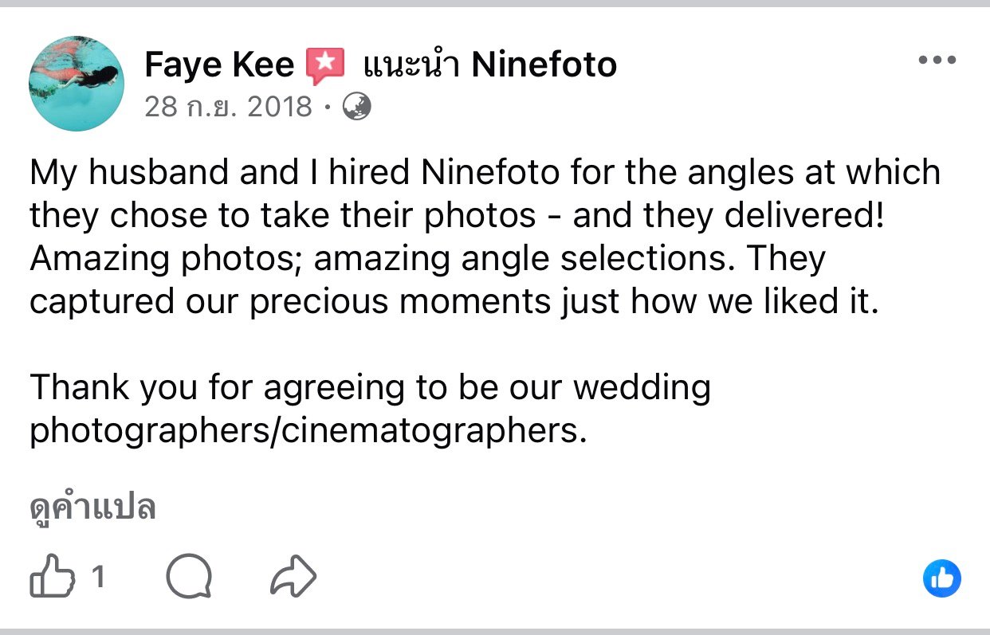Open the Faye Kee profile name link
990x635 pixels.
[219, 65]
